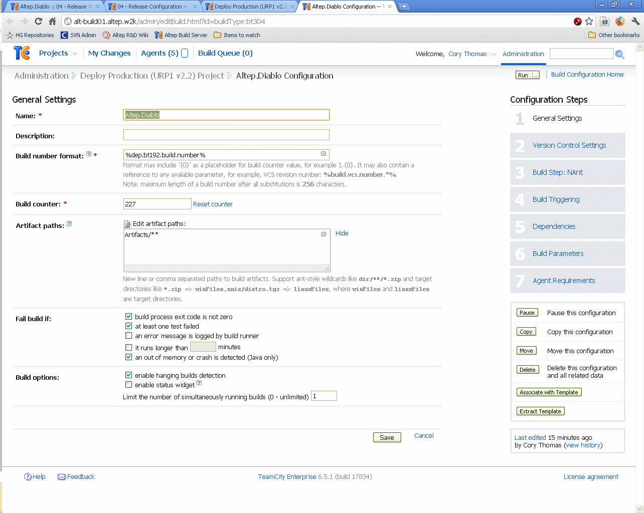Open parameter icon inside artifact paths textarea
The width and height of the screenshot is (644, 513).
(x=324, y=234)
